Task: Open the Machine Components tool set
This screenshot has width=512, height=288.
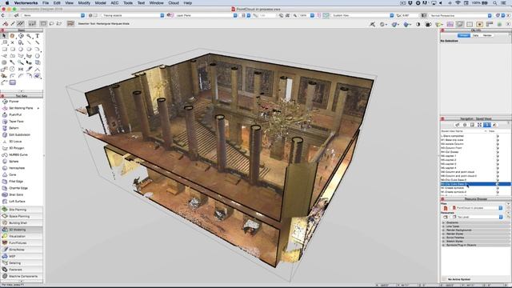Action: [22, 276]
